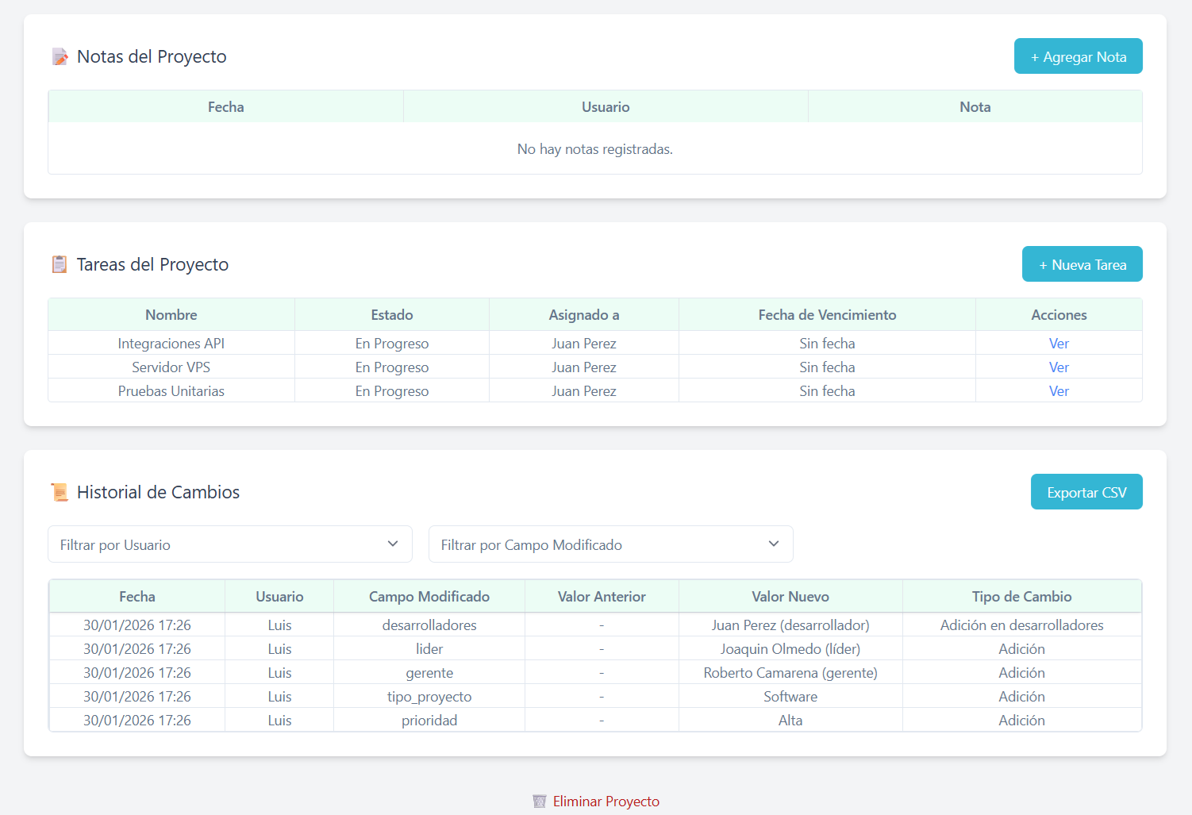The image size is (1192, 815).
Task: Export change history with Exportar CSV
Action: click(1086, 492)
